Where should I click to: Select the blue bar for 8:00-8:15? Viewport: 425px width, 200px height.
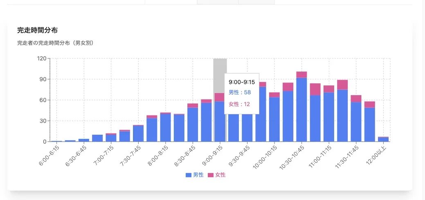166,127
